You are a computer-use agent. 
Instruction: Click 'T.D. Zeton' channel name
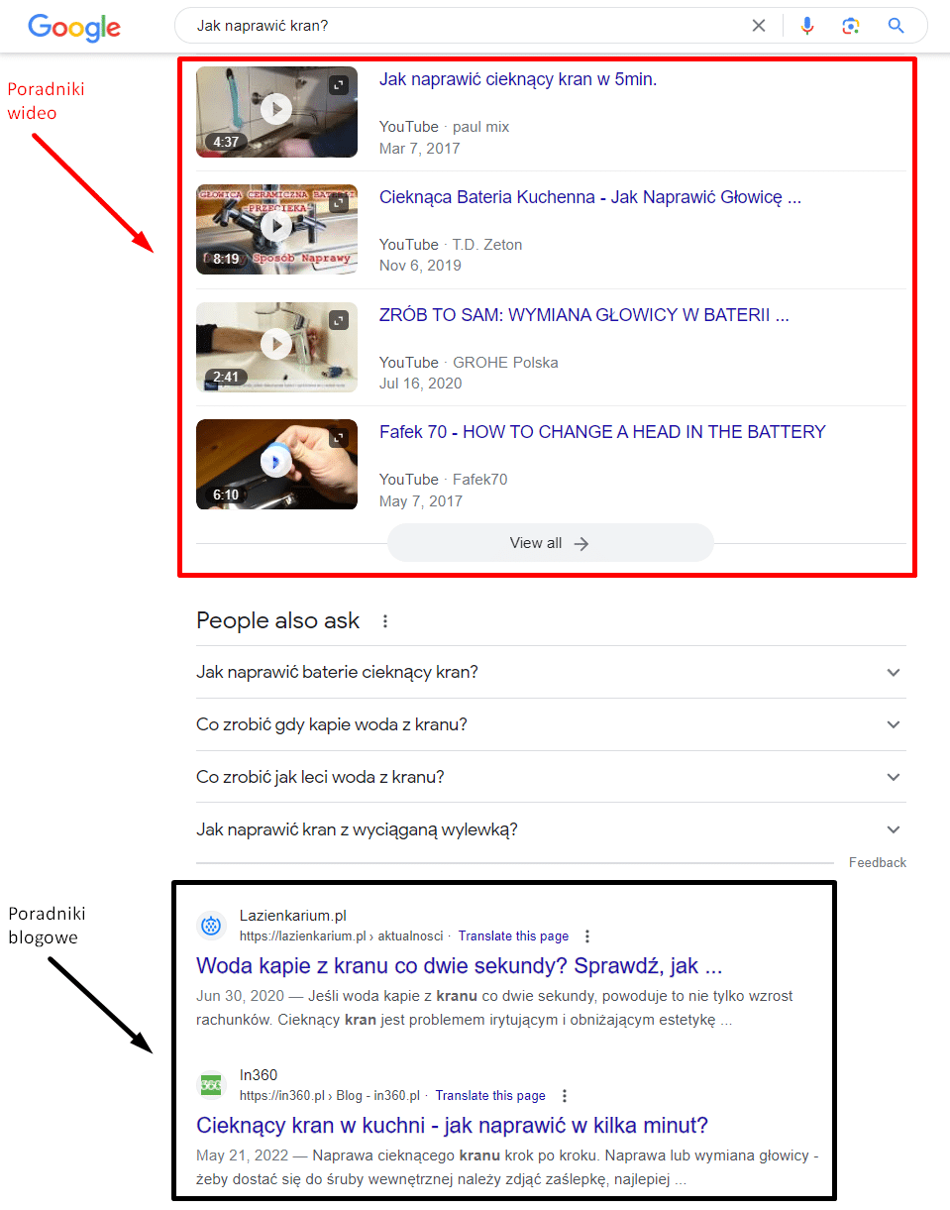tap(487, 245)
